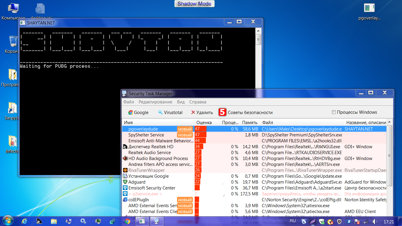Open the Вид menu
402x226 pixels.
[x=181, y=102]
